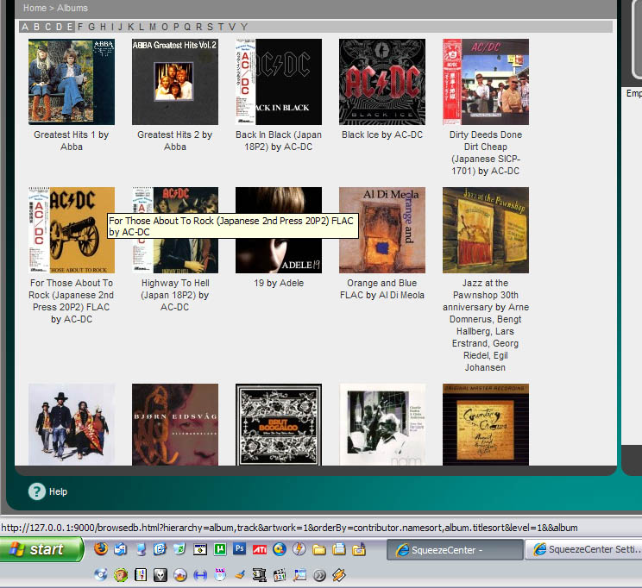
Task: Jump to albums under letter M
Action: [x=153, y=27]
